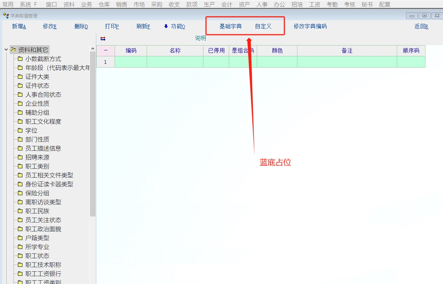Click the minus cell in the grid header corner
This screenshot has width=443, height=284.
tap(105, 51)
